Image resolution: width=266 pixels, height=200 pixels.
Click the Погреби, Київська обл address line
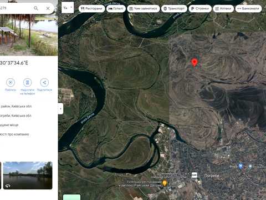(x=16, y=116)
